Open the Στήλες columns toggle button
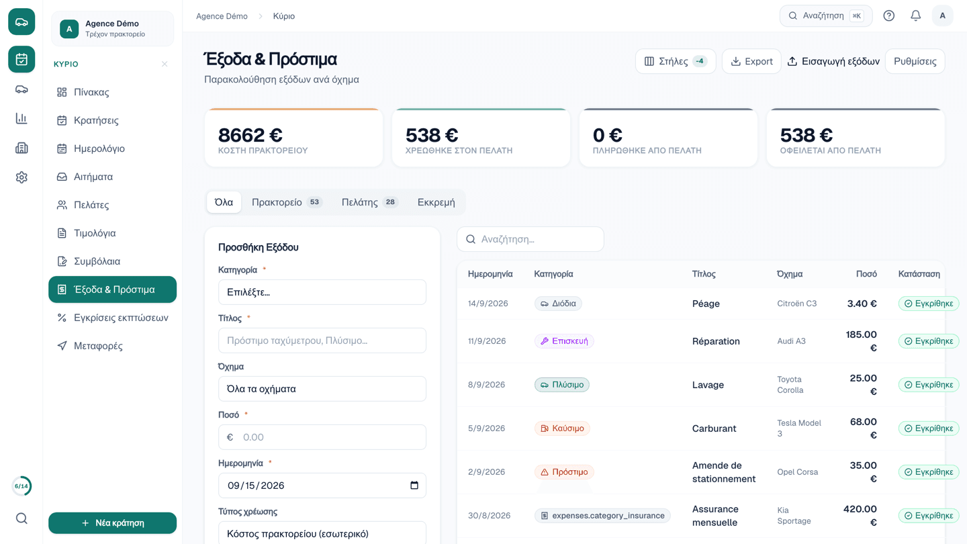The height and width of the screenshot is (544, 967). pos(676,61)
